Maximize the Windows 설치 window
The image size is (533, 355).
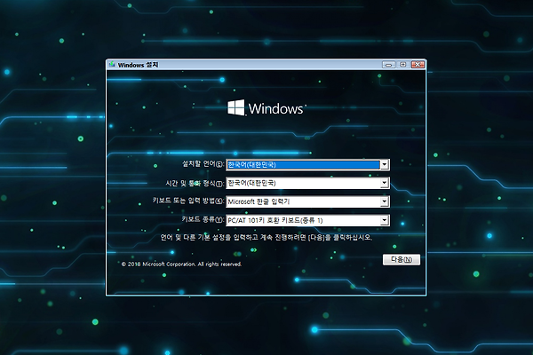click(402, 65)
